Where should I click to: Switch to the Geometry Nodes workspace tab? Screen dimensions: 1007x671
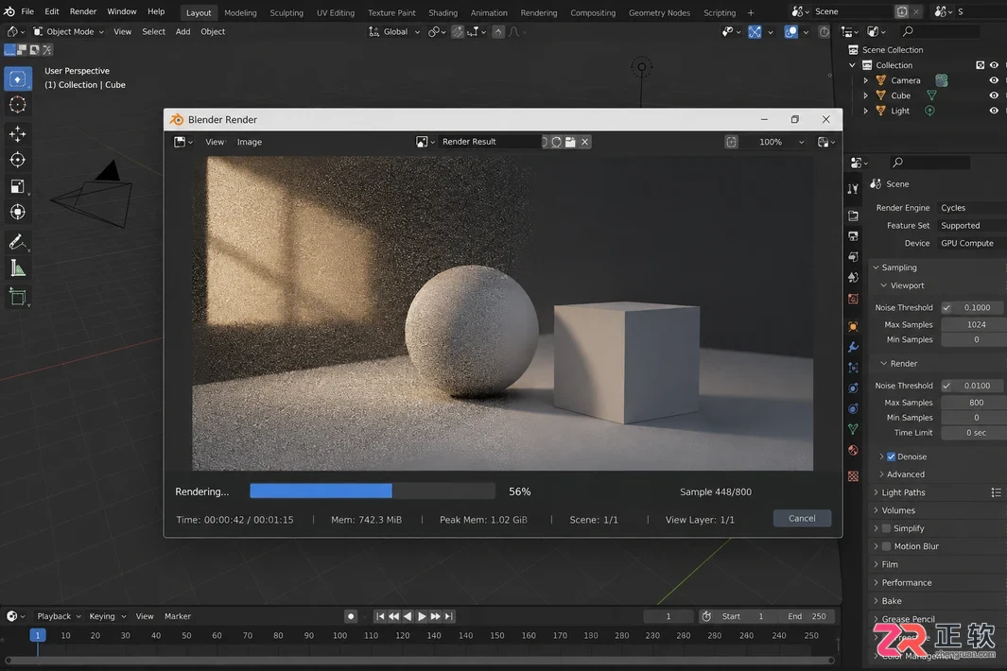coord(659,13)
